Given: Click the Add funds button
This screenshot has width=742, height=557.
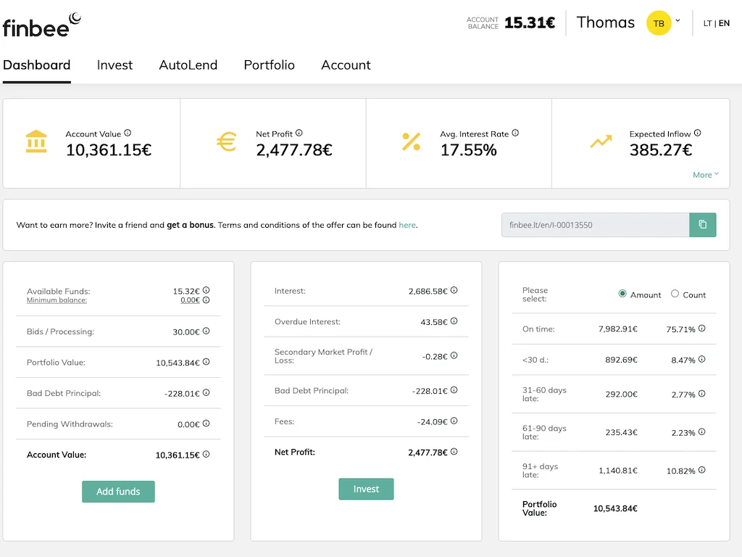Looking at the screenshot, I should tap(118, 492).
